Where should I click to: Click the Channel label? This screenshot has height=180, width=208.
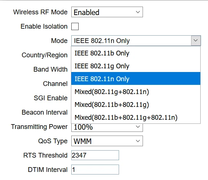(x=55, y=83)
